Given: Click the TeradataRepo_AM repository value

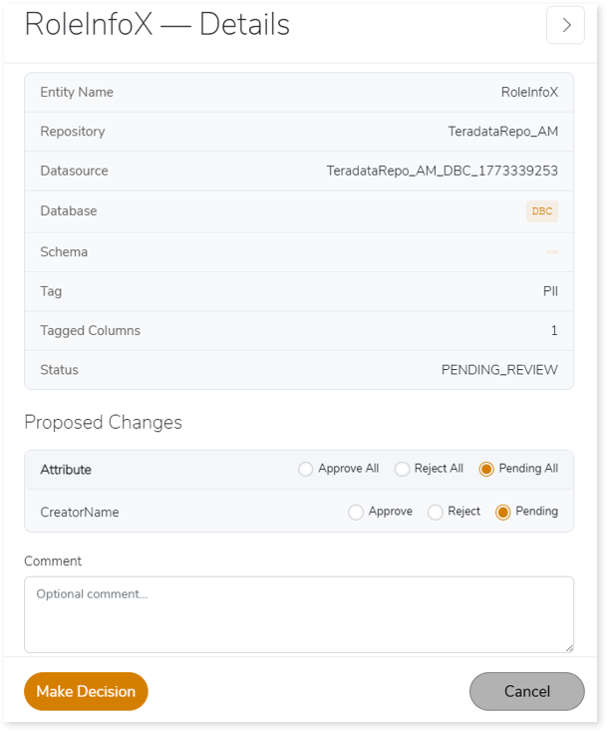Looking at the screenshot, I should pyautogui.click(x=502, y=132).
